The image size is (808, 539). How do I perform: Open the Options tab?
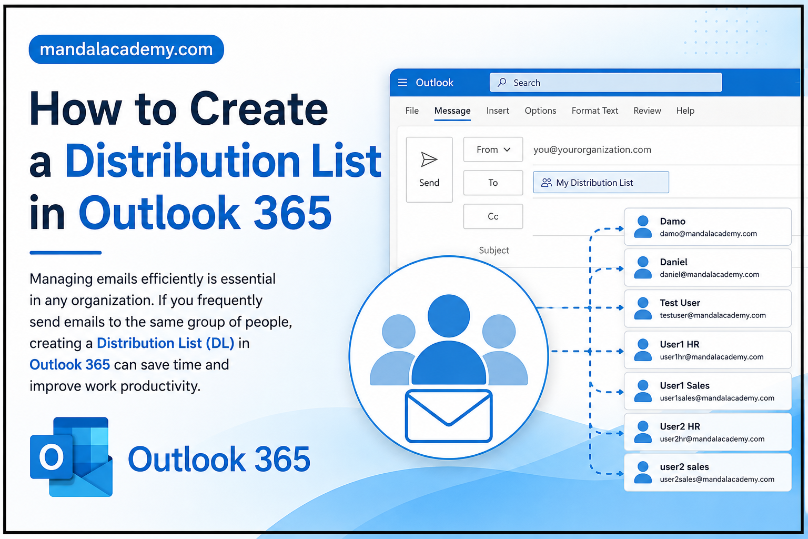[540, 111]
